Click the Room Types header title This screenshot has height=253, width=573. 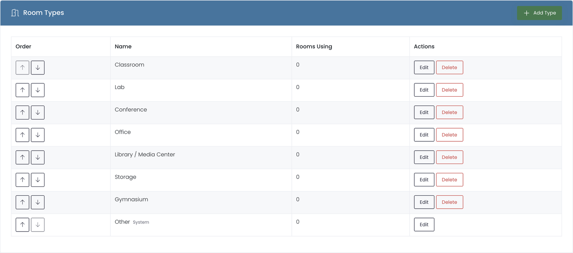(43, 13)
